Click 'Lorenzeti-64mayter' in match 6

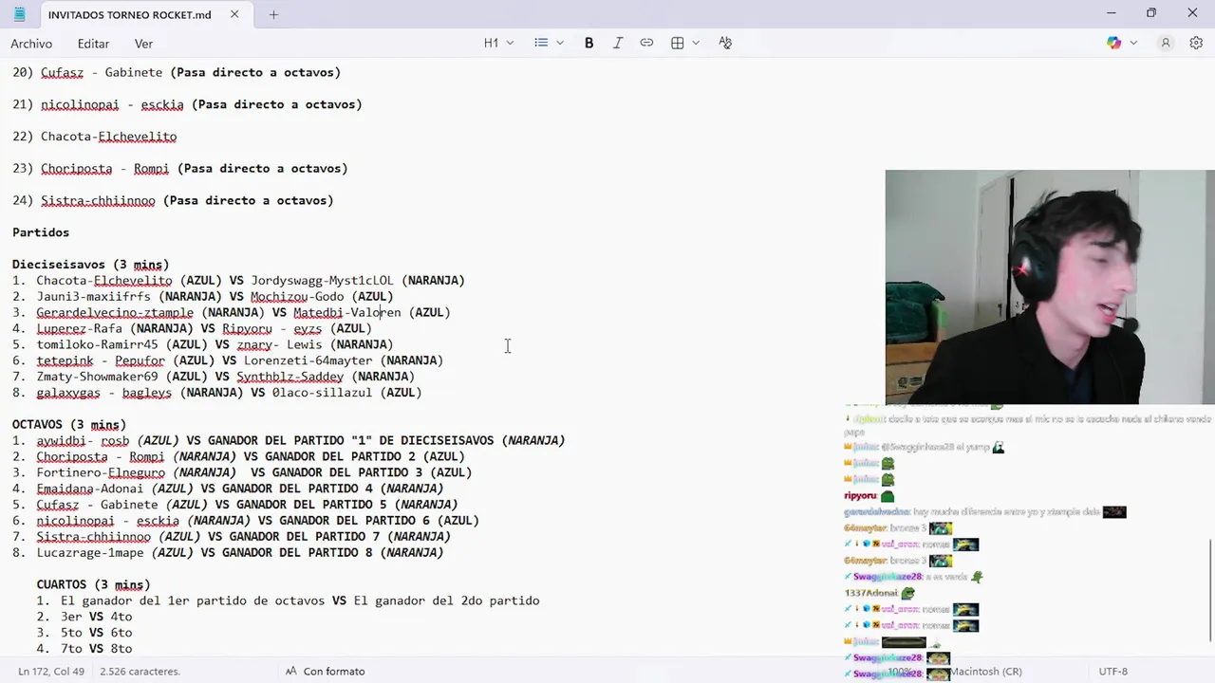tap(308, 360)
